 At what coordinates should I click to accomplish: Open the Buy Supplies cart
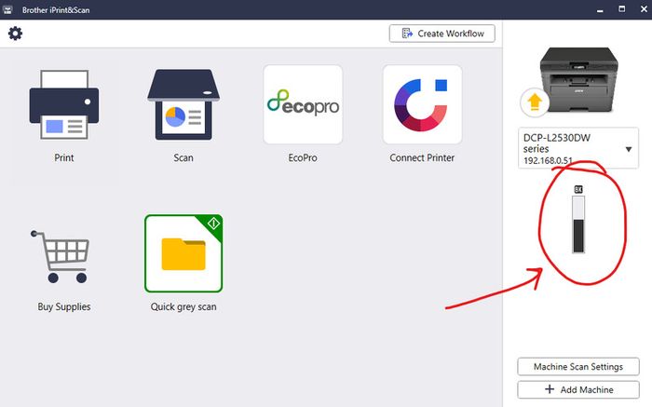pos(61,256)
